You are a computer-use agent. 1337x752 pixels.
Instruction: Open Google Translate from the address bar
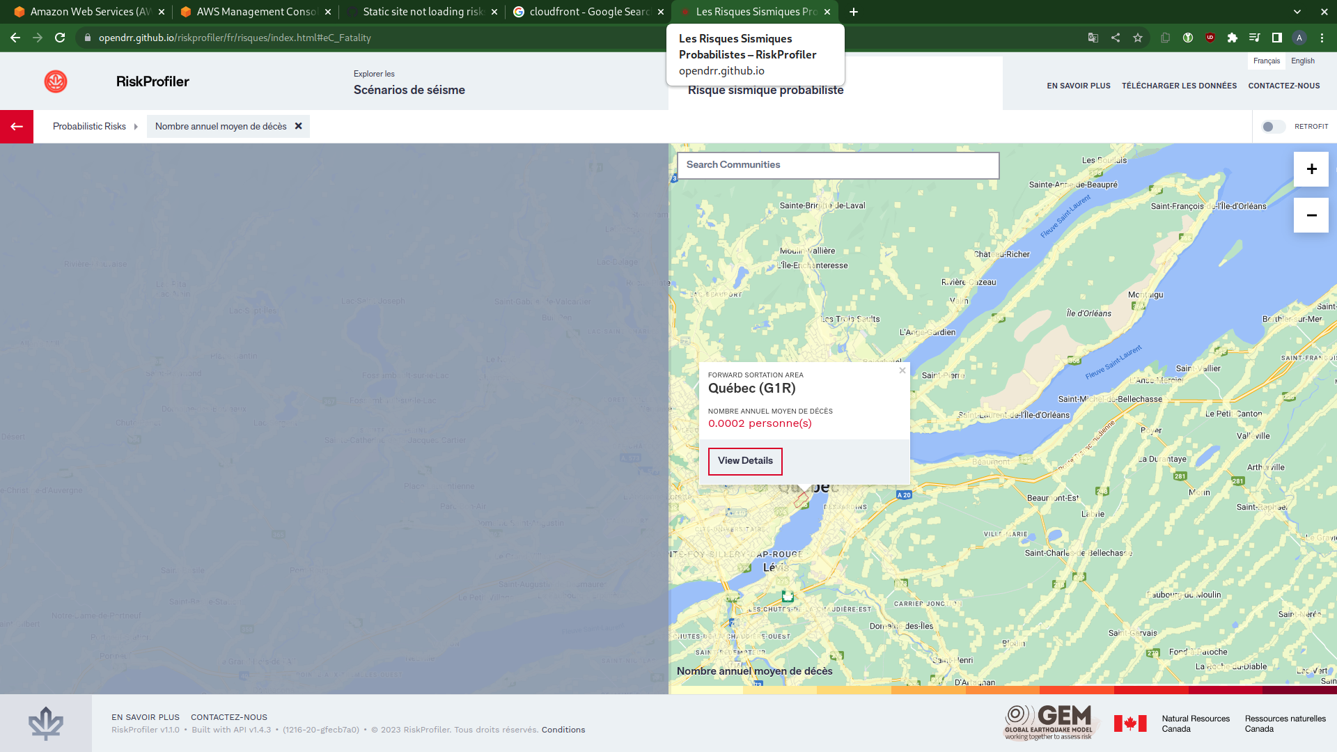1094,38
